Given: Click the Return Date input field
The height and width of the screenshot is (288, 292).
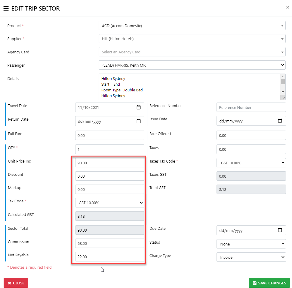Looking at the screenshot, I should tap(110, 121).
